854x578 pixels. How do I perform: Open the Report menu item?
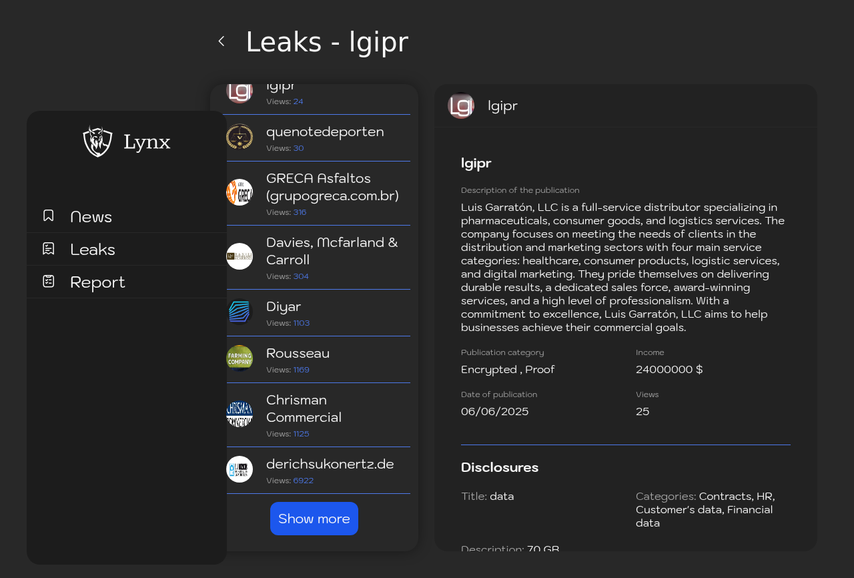pos(127,282)
